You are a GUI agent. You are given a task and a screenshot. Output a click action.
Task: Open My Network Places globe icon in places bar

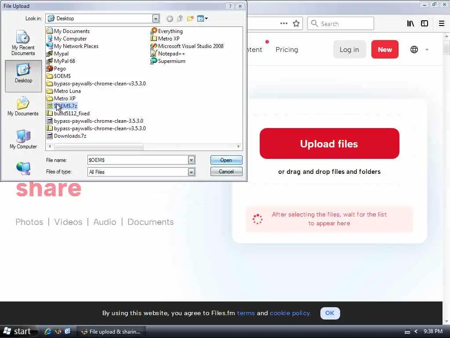[23, 169]
